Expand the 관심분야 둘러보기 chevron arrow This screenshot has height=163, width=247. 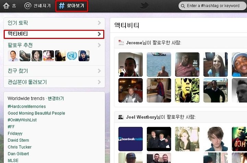99,82
